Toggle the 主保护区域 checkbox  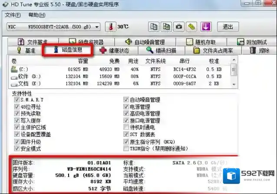click(x=16, y=127)
